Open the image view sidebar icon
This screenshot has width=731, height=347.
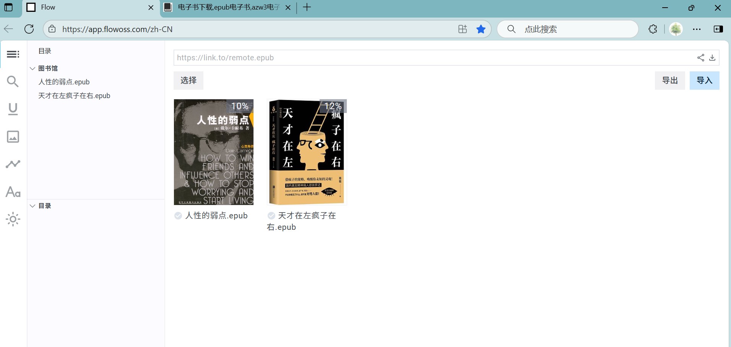13,137
